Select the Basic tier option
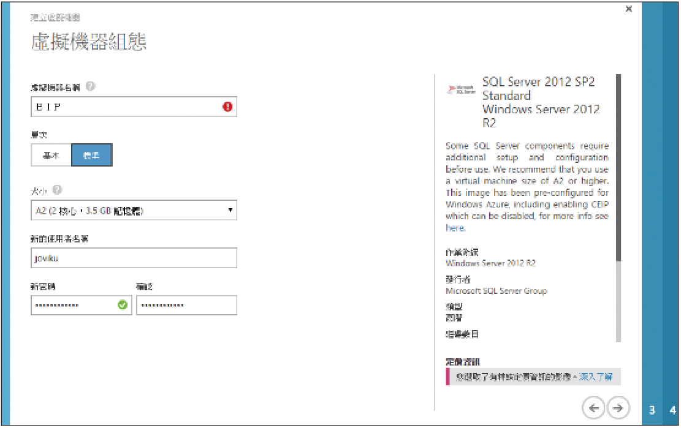The image size is (681, 428). click(x=51, y=156)
